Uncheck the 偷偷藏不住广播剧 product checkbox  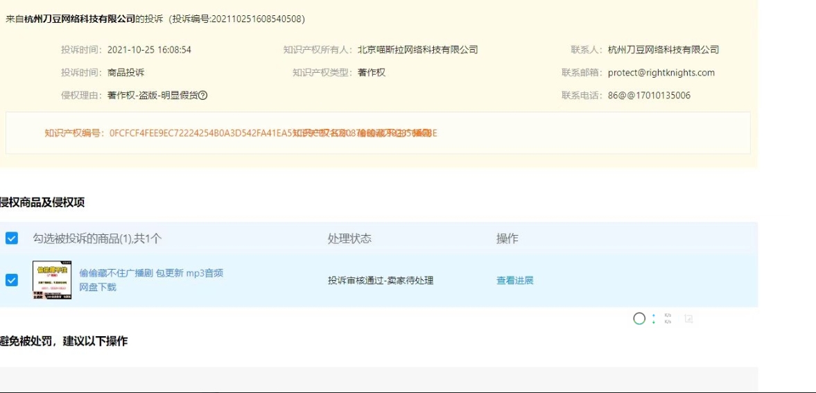12,280
